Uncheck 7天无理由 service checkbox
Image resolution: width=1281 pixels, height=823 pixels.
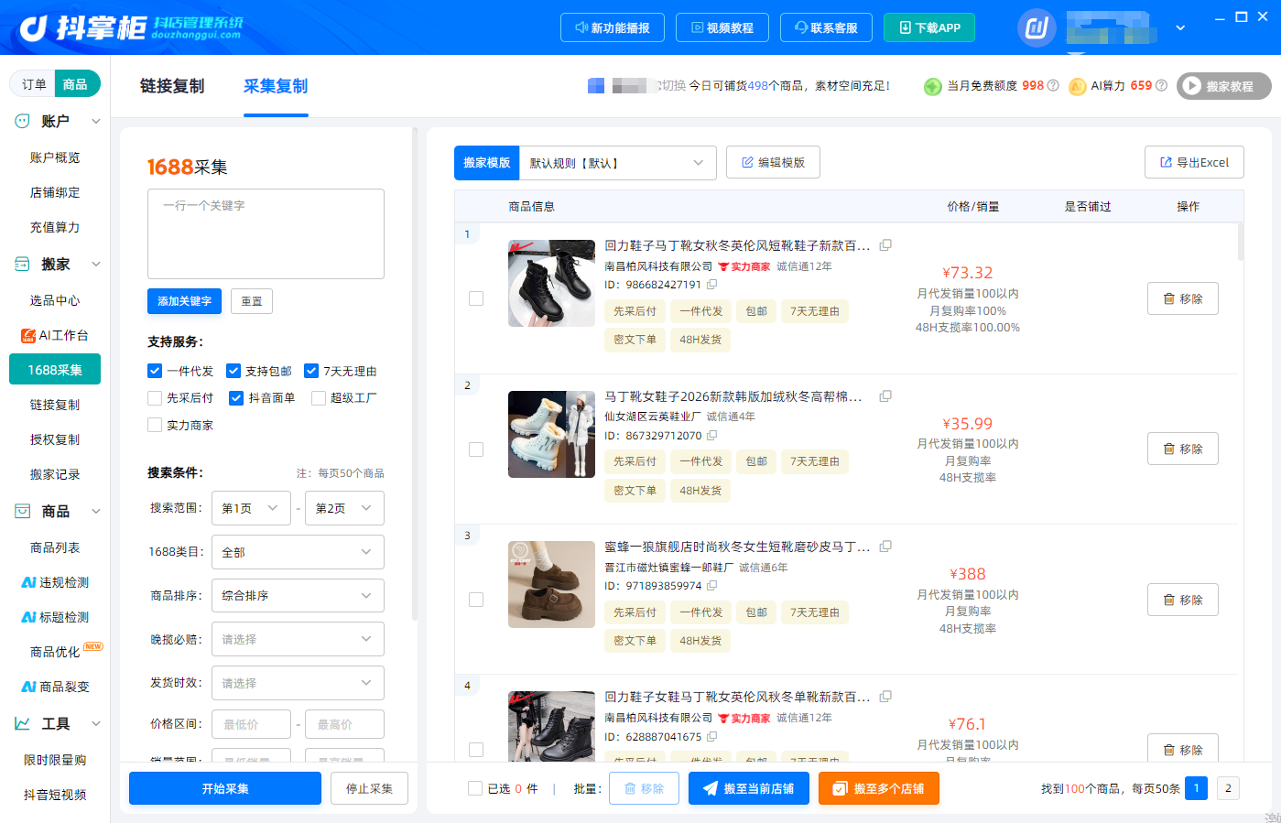click(x=311, y=371)
